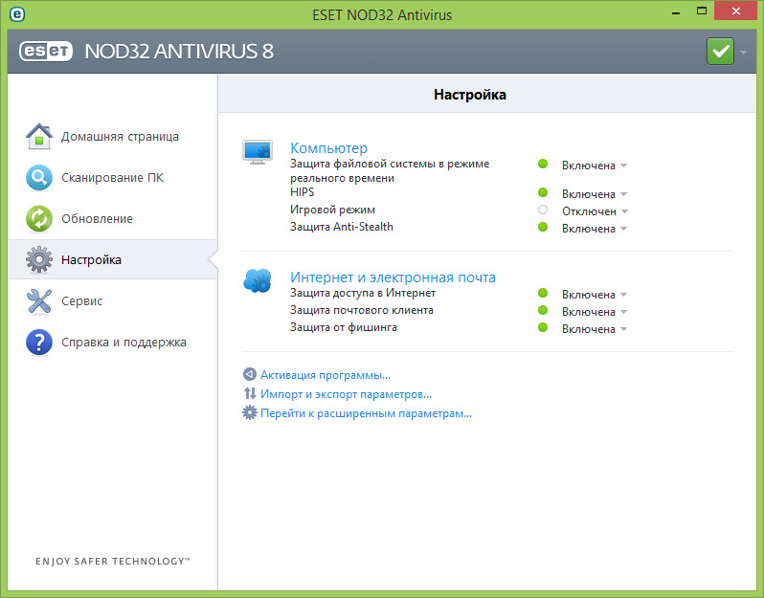Open the Компьютер settings heading link
The width and height of the screenshot is (764, 598).
tap(329, 148)
